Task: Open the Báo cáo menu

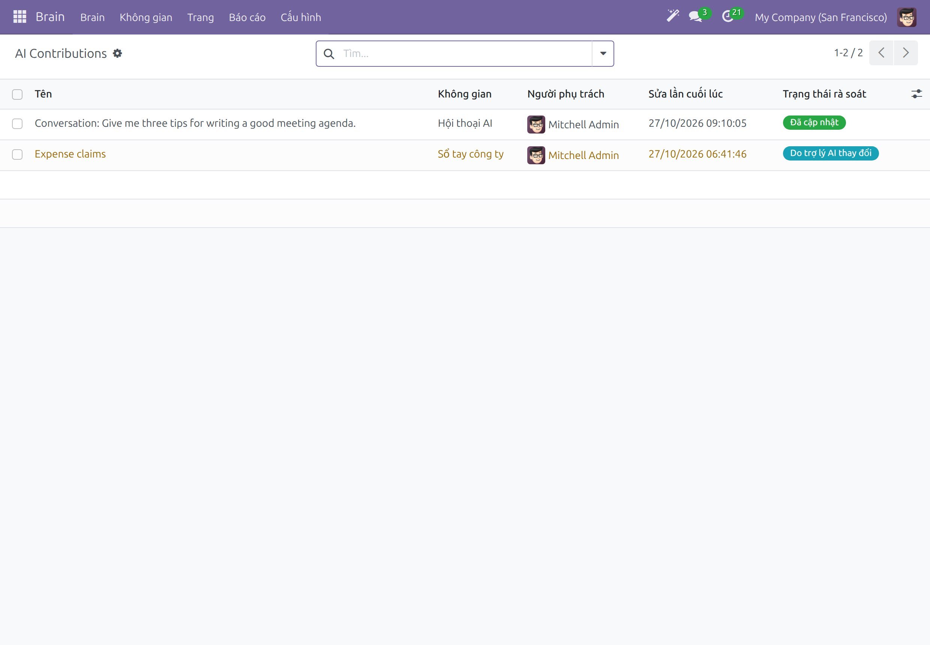Action: click(x=247, y=17)
